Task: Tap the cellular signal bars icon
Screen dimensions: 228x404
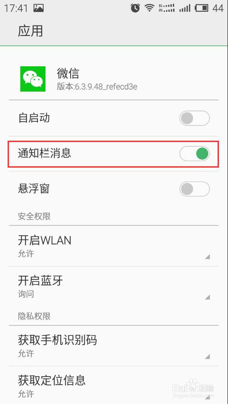Action: [x=185, y=8]
